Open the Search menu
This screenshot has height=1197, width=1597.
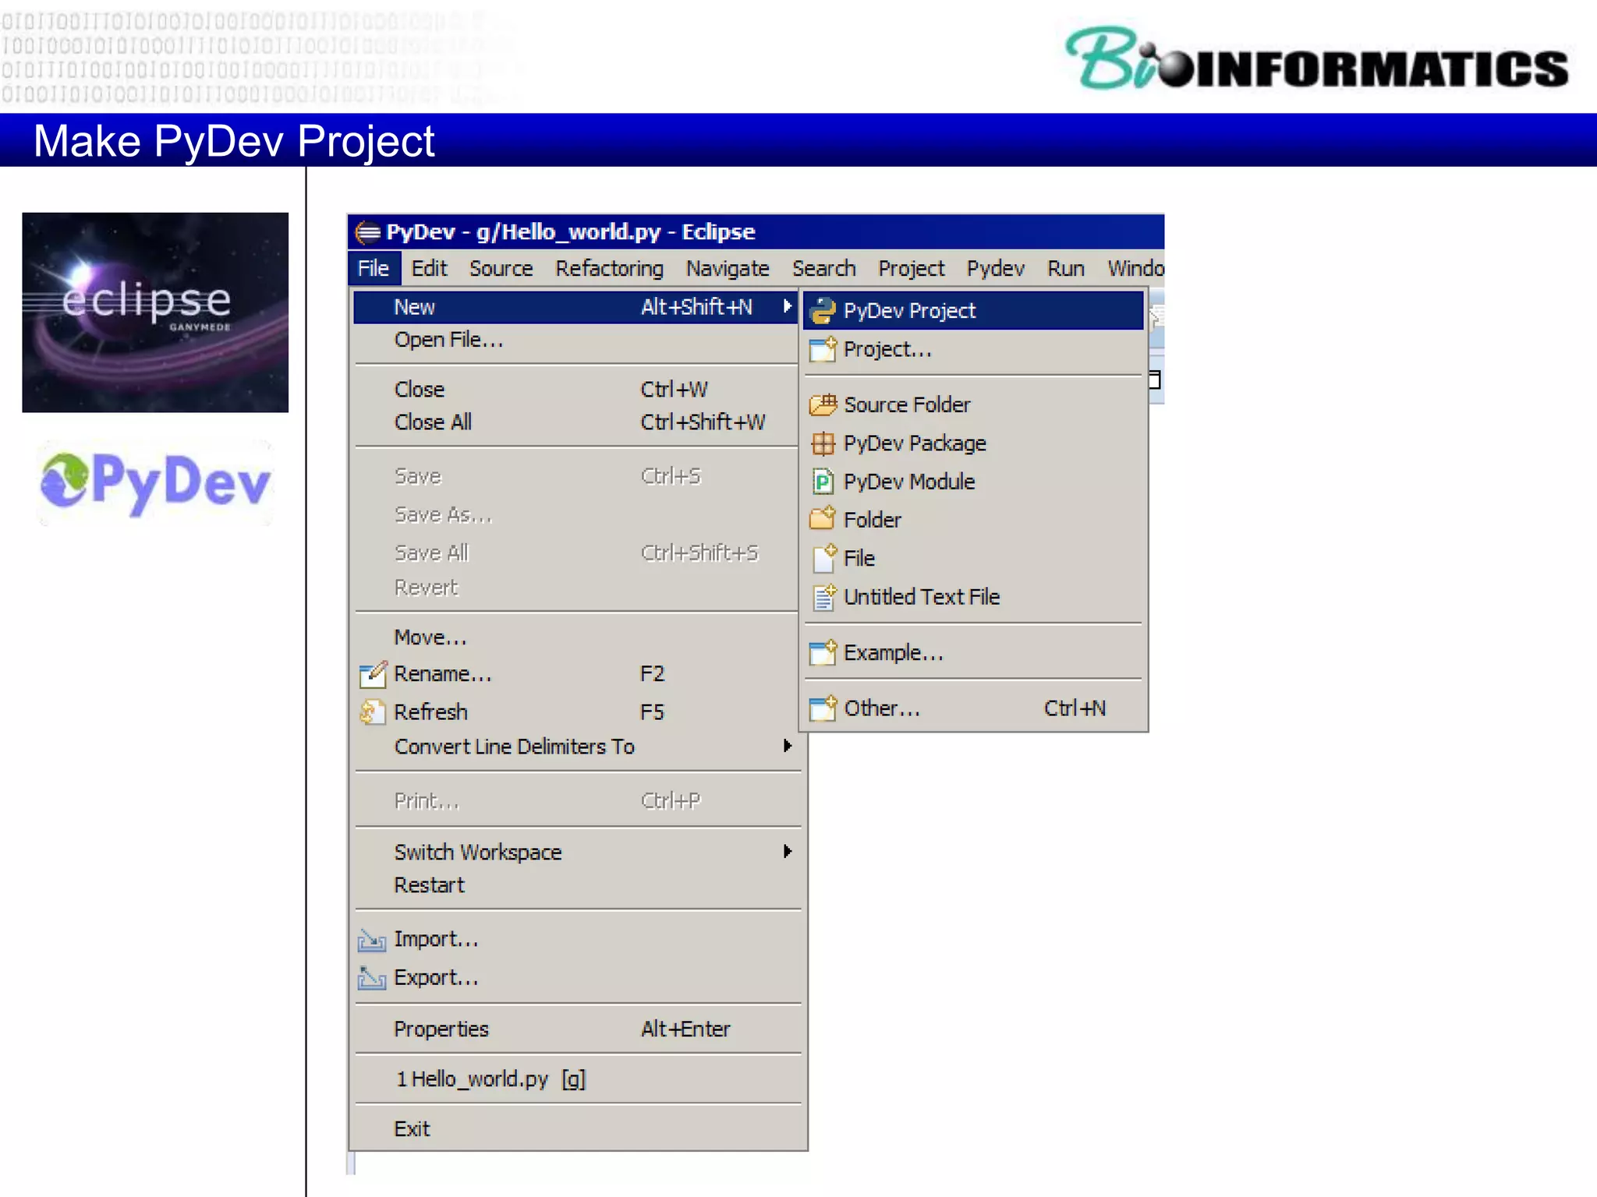[823, 269]
